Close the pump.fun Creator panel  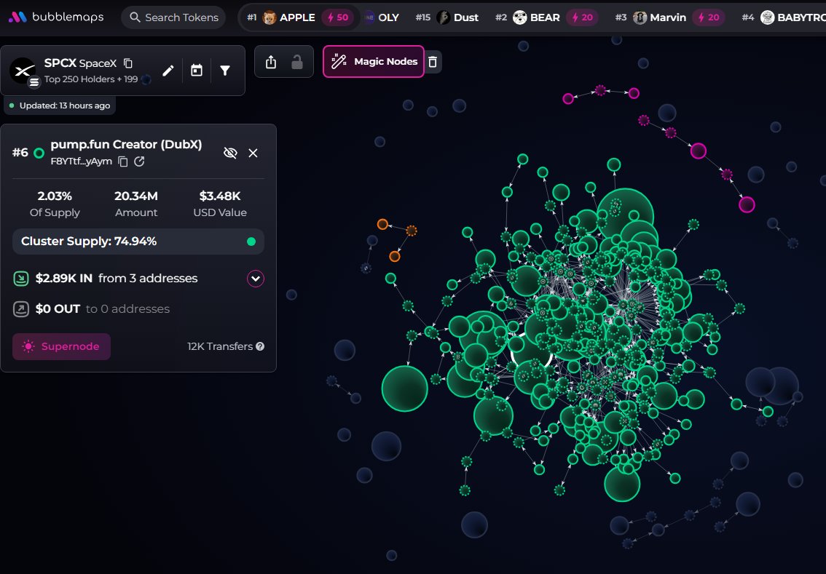tap(253, 153)
